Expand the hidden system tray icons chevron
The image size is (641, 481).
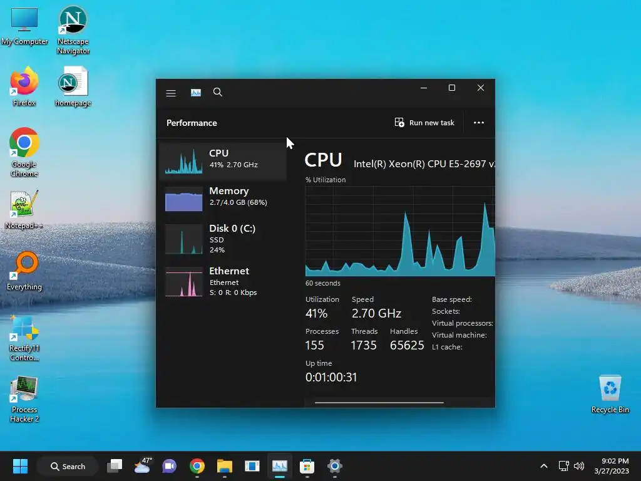click(544, 466)
